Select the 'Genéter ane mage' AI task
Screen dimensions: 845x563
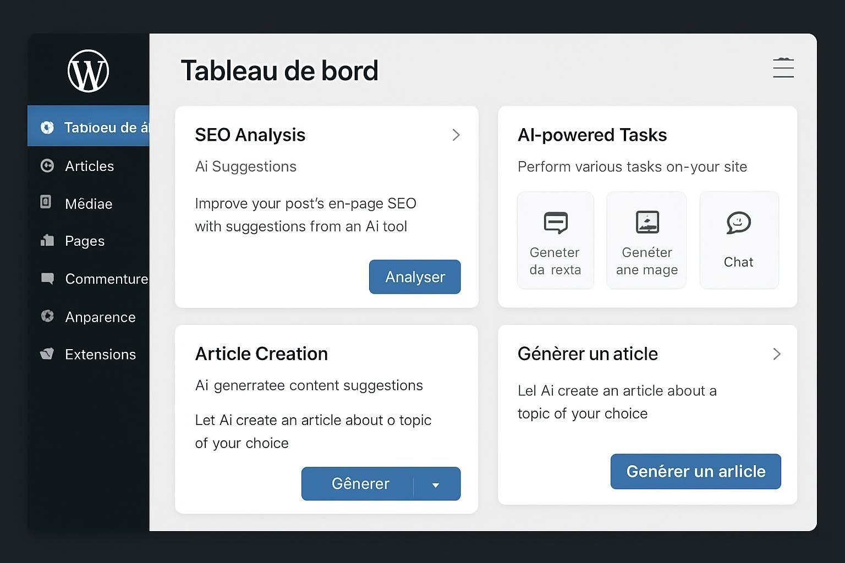click(646, 240)
